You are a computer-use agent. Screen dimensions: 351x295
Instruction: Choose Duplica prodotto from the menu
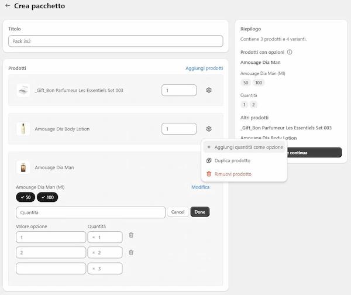pyautogui.click(x=244, y=160)
